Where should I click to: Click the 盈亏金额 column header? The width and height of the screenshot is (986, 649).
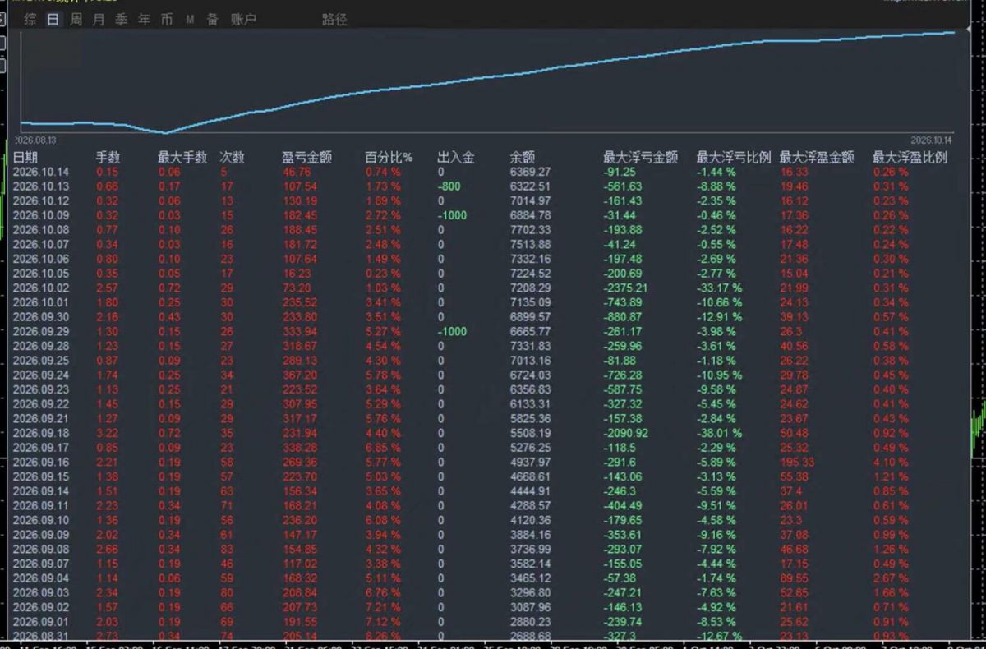[x=306, y=158]
